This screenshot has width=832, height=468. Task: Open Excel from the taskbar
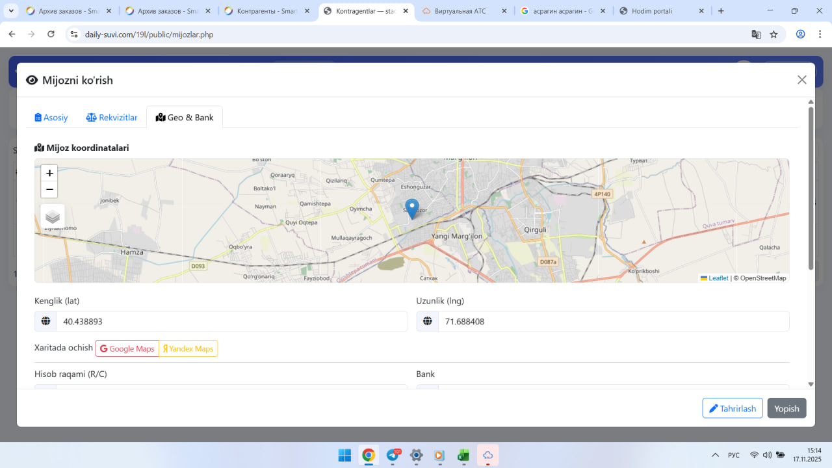pos(463,456)
